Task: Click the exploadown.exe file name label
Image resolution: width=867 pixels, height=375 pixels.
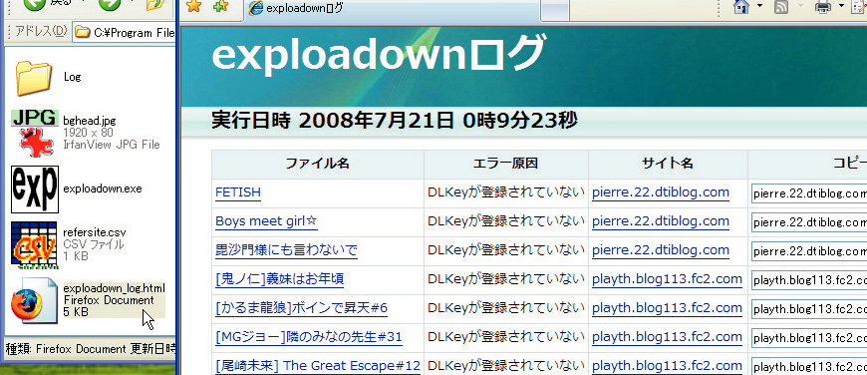Action: point(103,188)
